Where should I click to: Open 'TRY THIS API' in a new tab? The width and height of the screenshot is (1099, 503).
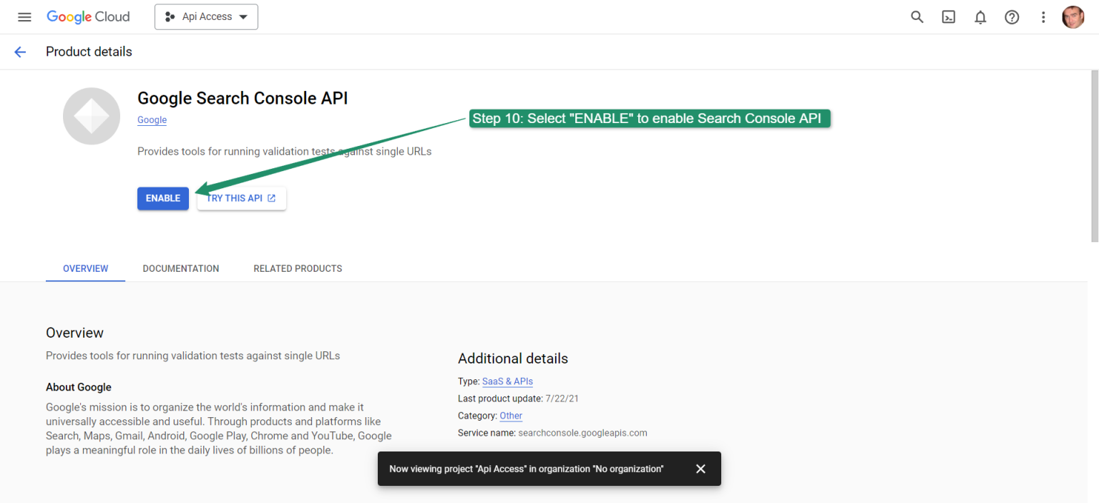point(241,198)
